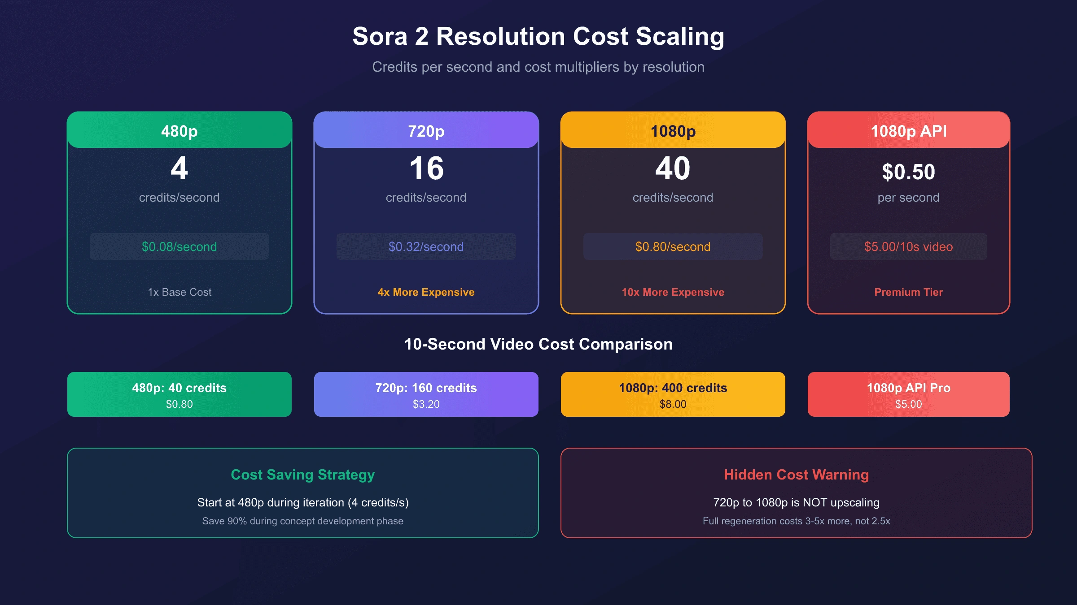Click credits/second label in the 1080p card
This screenshot has height=605, width=1077.
pyautogui.click(x=673, y=198)
